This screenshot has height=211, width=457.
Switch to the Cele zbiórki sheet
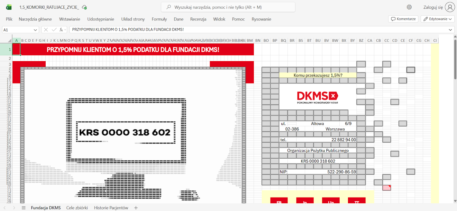[x=77, y=208]
